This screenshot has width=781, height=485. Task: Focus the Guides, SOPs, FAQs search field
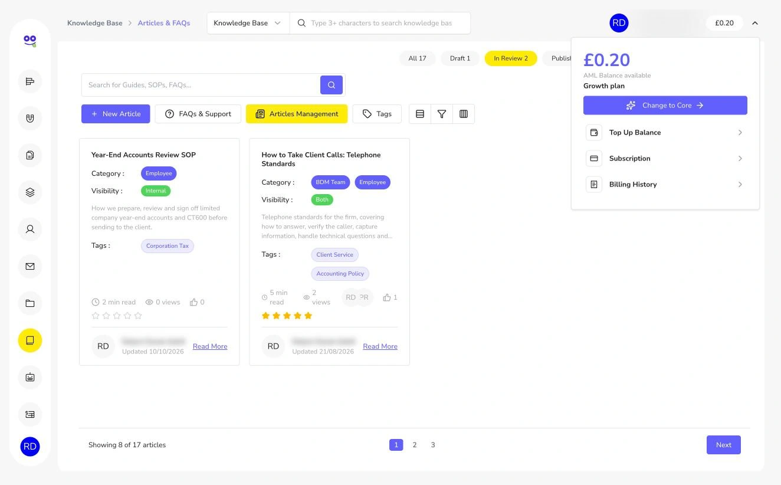[201, 85]
